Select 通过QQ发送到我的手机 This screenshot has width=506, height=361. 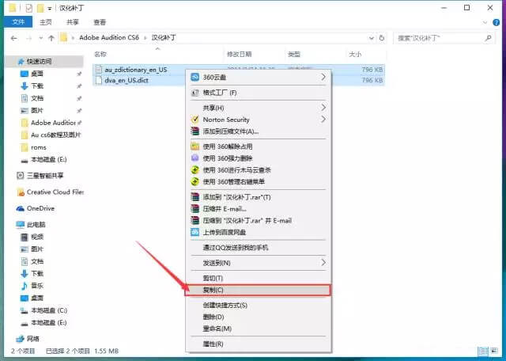tap(259, 248)
